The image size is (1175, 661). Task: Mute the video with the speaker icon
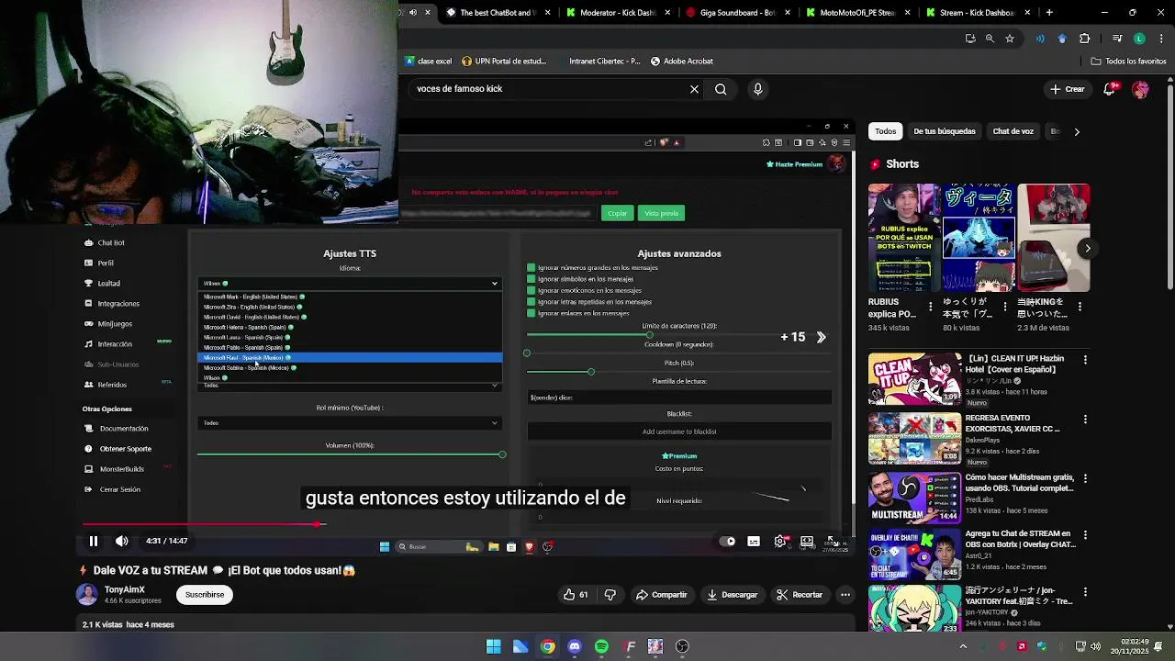click(121, 541)
